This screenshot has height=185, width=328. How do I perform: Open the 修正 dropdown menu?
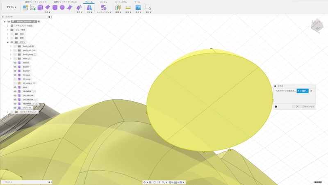(79, 12)
